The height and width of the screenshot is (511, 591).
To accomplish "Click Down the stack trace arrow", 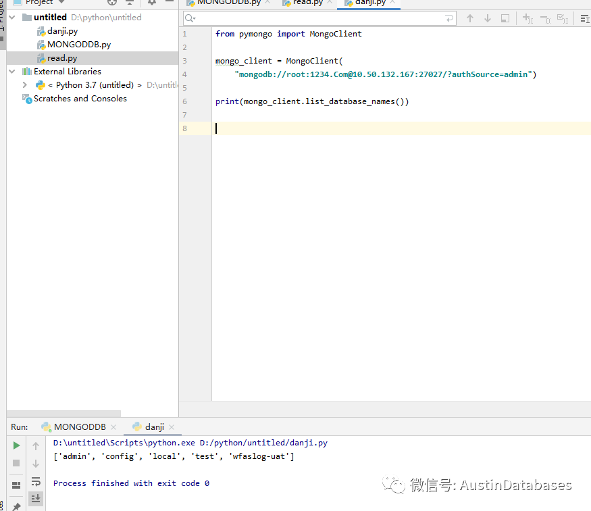I will point(36,463).
